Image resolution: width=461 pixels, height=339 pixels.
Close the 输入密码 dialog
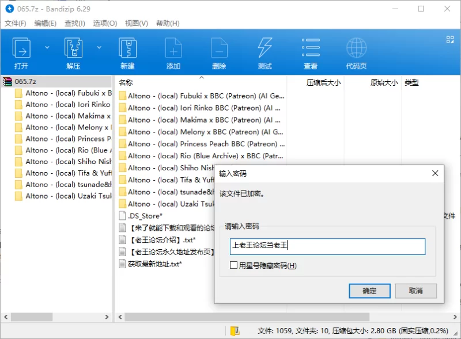coord(435,173)
